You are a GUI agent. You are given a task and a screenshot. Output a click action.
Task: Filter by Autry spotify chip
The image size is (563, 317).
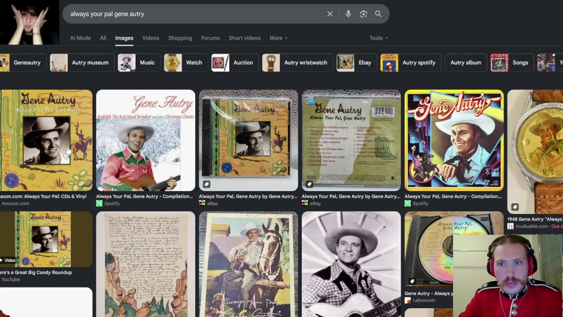(410, 63)
